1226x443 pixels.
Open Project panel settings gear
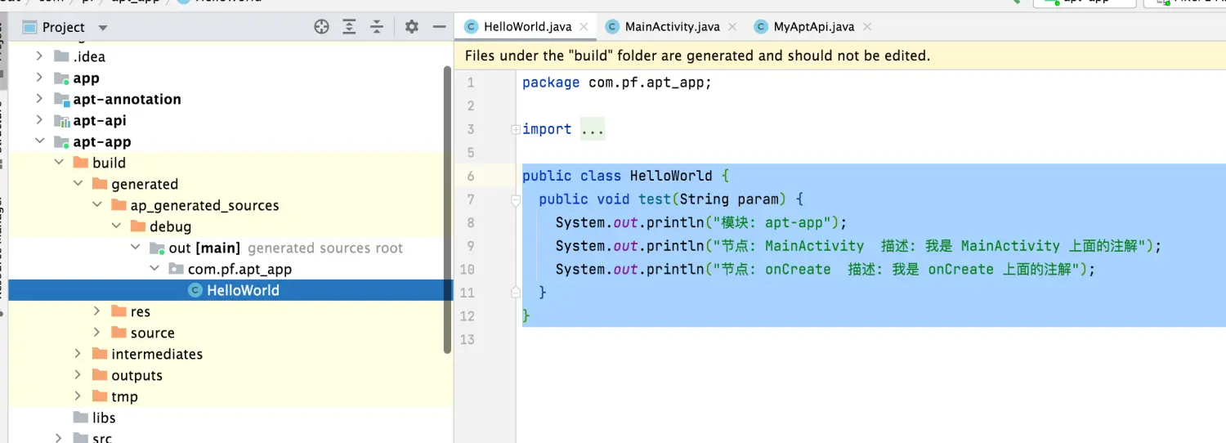click(412, 27)
